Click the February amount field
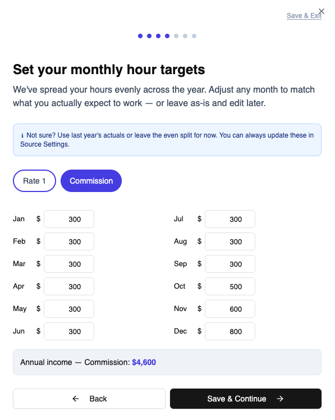Screen dimensions: 335x420 pos(69,241)
